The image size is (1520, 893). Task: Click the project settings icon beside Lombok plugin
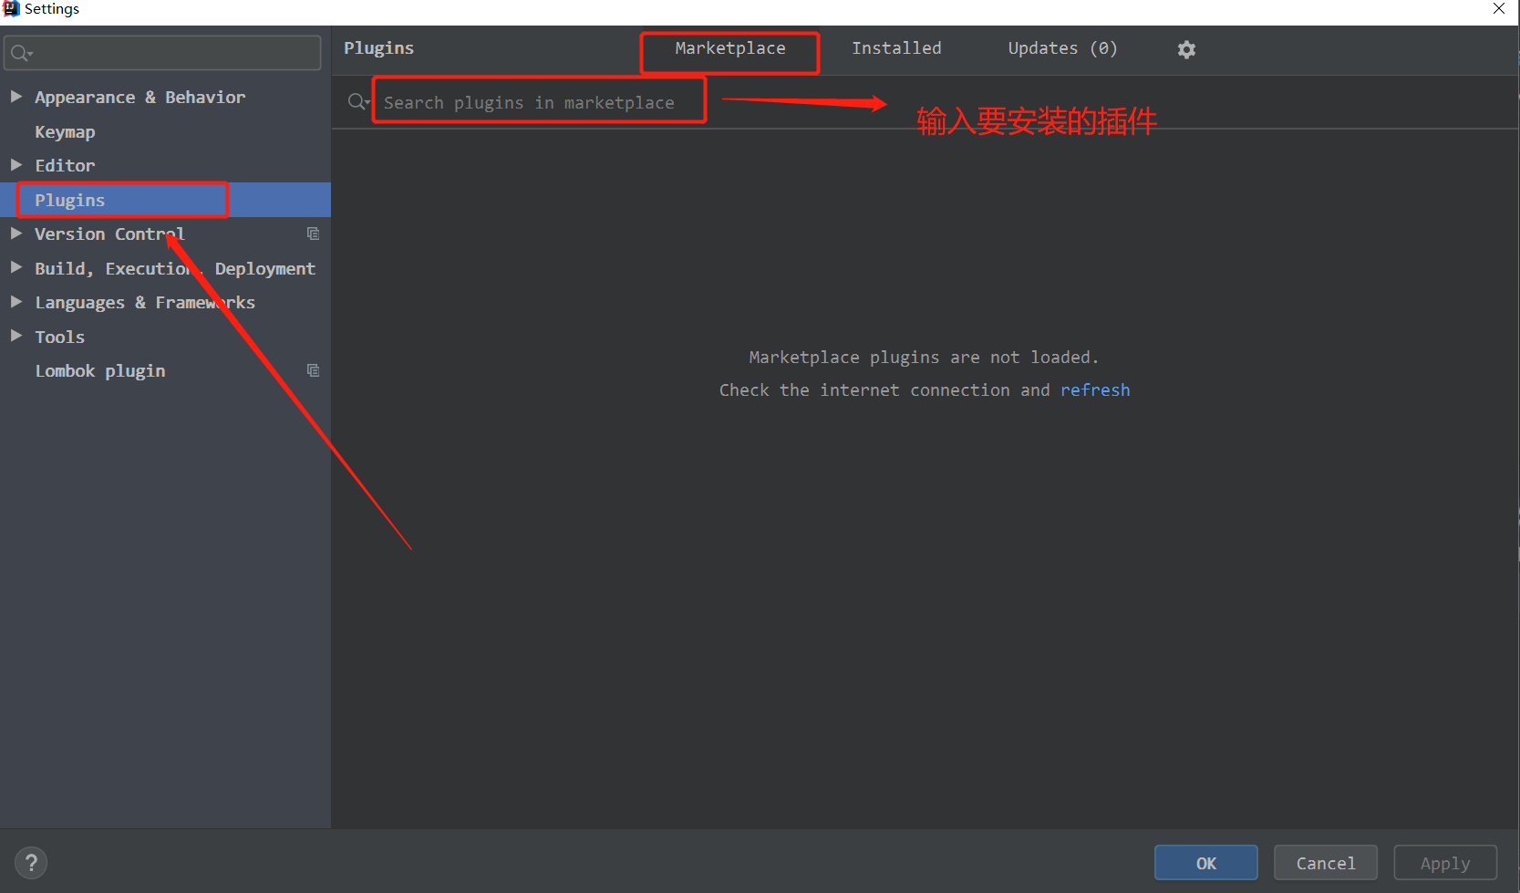click(314, 369)
